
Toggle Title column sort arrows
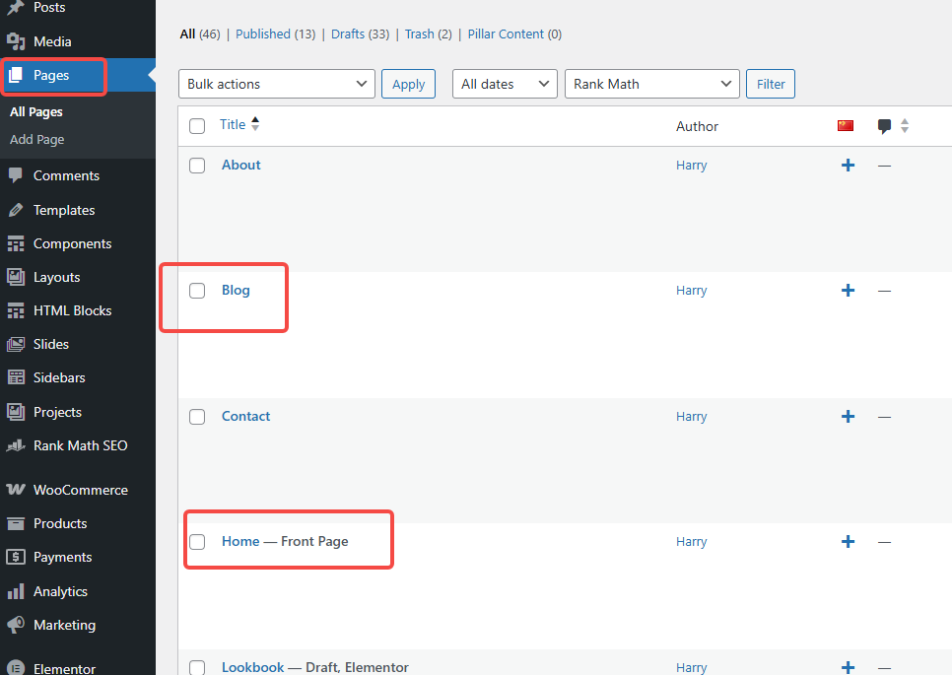(255, 124)
